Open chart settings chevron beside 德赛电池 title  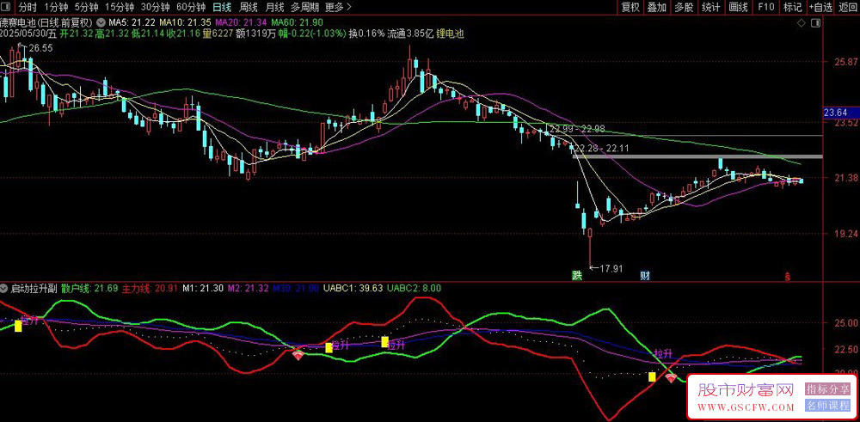pos(101,22)
